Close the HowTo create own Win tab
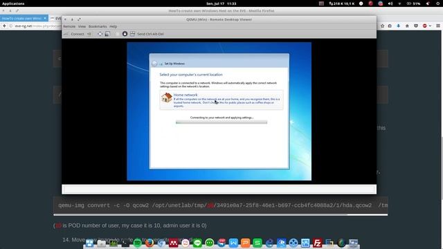The height and width of the screenshot is (249, 443). (45, 19)
